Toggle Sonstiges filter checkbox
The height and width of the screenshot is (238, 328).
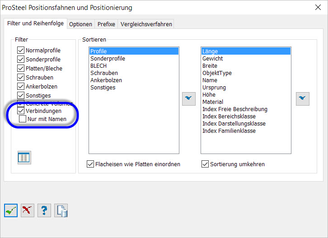pyautogui.click(x=21, y=95)
